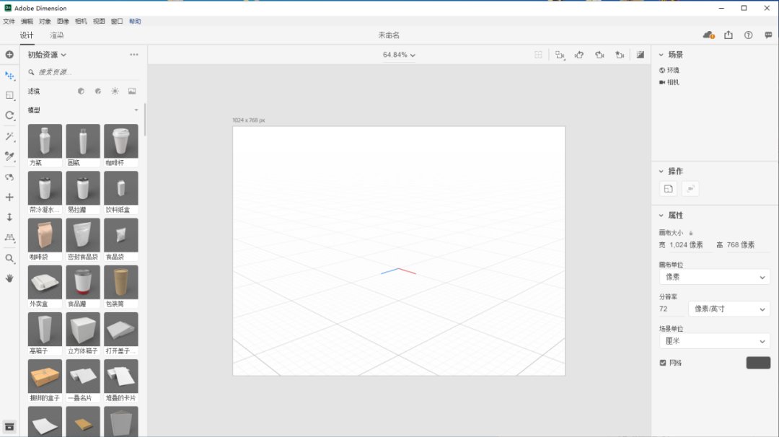Select Camera (相机) in scene panel
The width and height of the screenshot is (779, 437).
pyautogui.click(x=669, y=82)
